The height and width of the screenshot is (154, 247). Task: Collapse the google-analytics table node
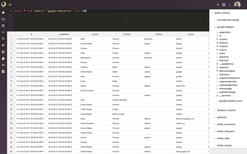[x=215, y=27]
